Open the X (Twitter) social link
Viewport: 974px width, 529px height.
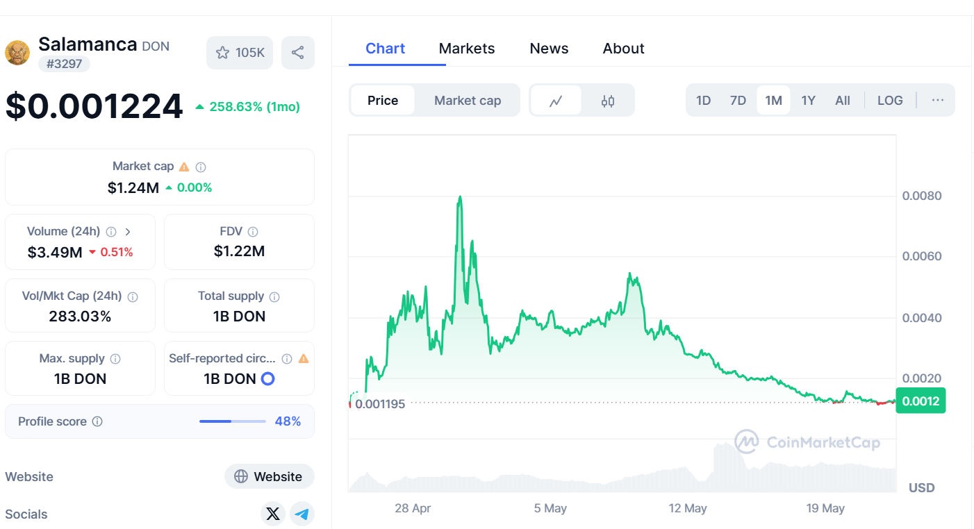point(273,514)
